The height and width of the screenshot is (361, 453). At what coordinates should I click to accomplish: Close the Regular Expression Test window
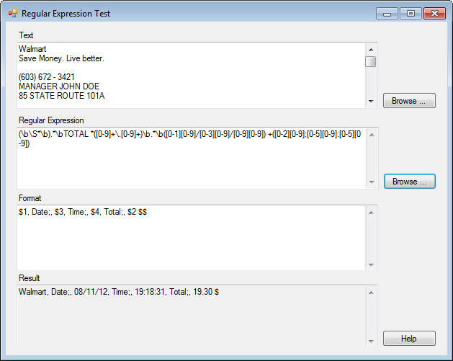point(434,13)
